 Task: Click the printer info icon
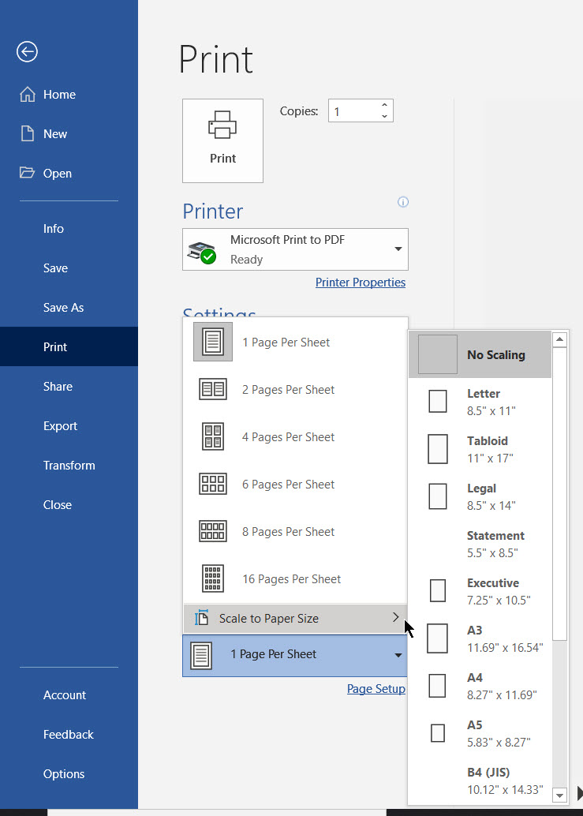tap(403, 202)
